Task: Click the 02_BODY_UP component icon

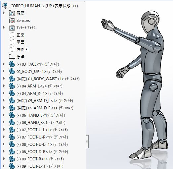Action: pos(12,72)
